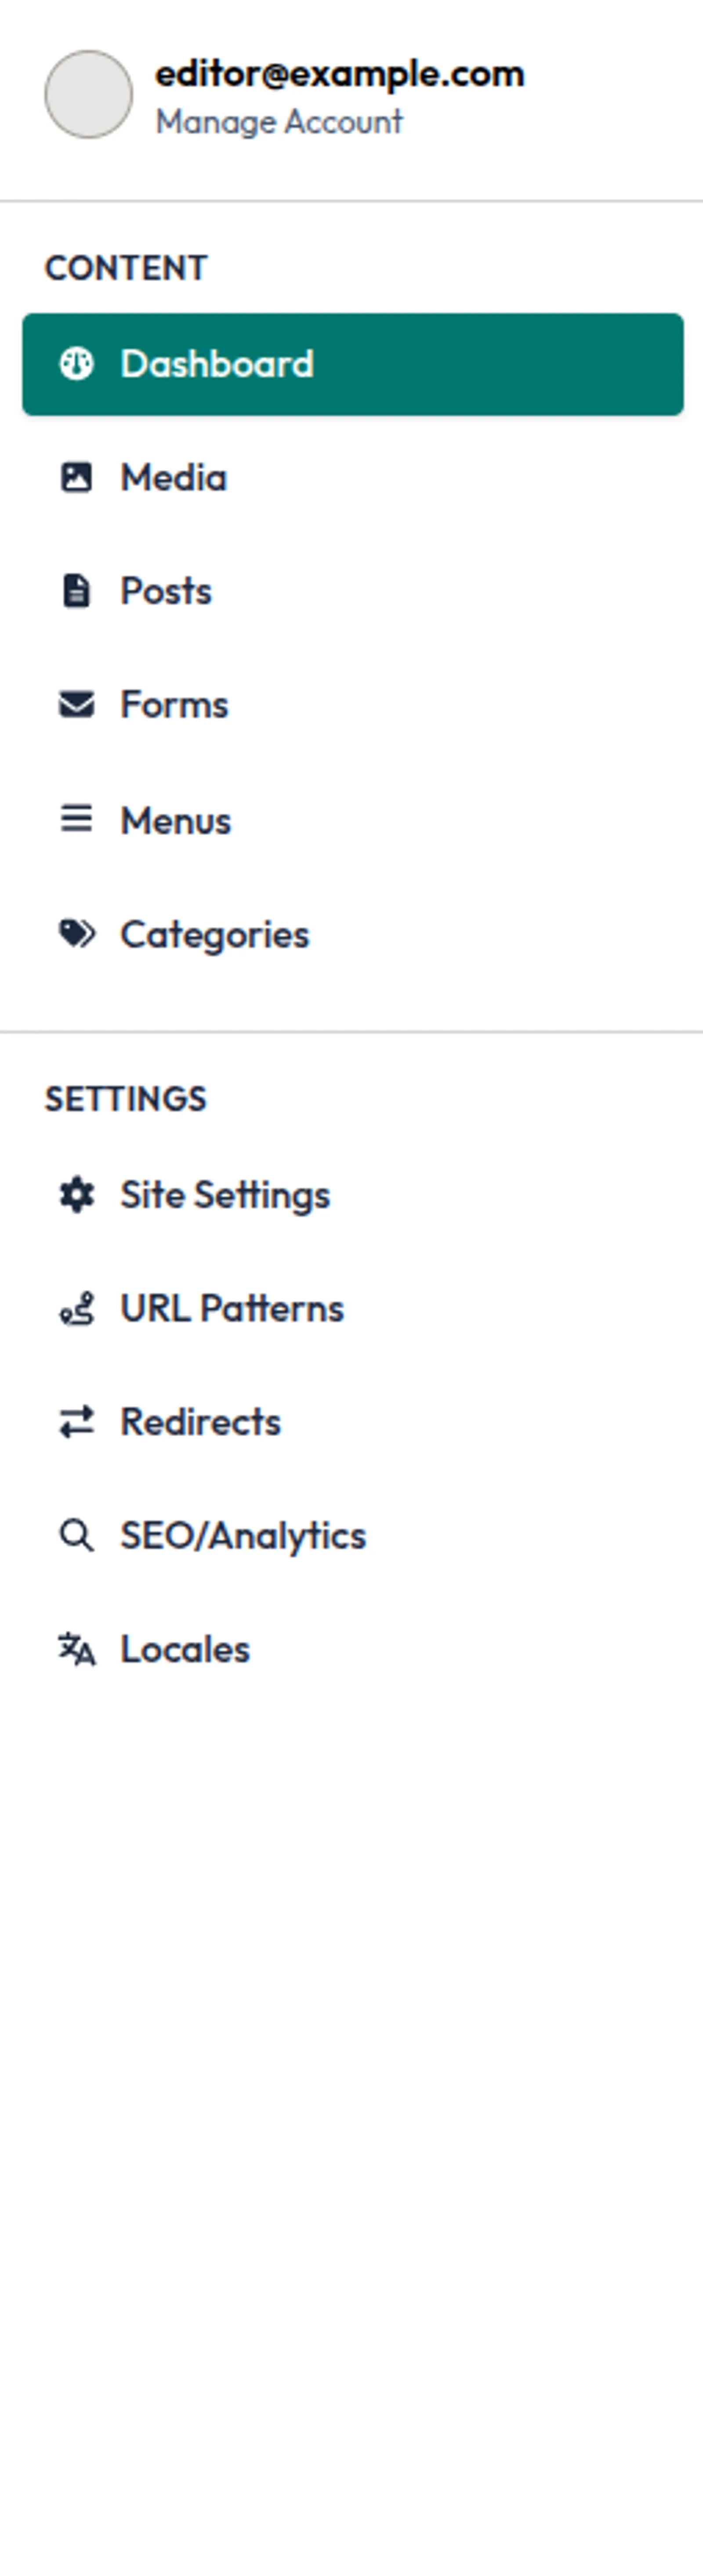Click the editor@example.com account name
This screenshot has width=703, height=2576.
pos(340,74)
